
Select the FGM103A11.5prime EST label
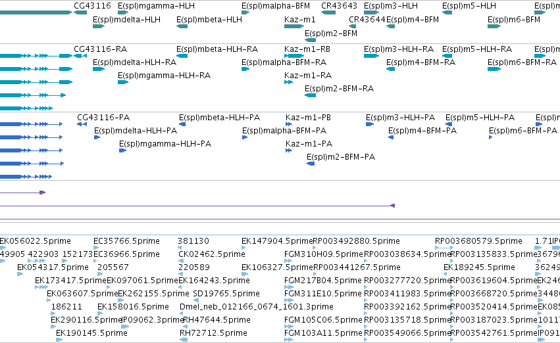tap(323, 333)
